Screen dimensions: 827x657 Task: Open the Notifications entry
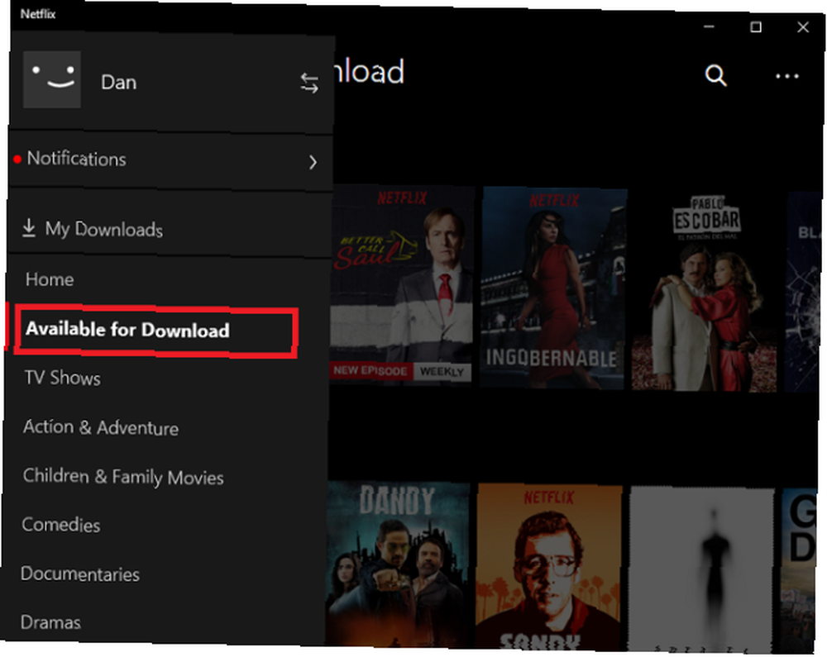(171, 159)
